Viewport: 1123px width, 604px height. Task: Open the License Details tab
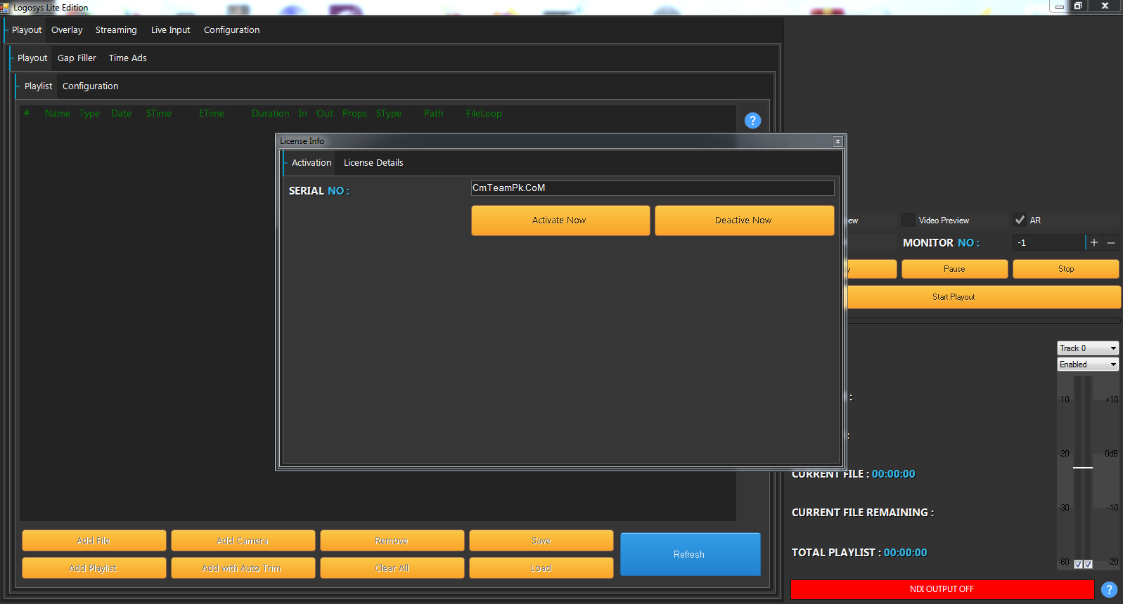click(373, 163)
